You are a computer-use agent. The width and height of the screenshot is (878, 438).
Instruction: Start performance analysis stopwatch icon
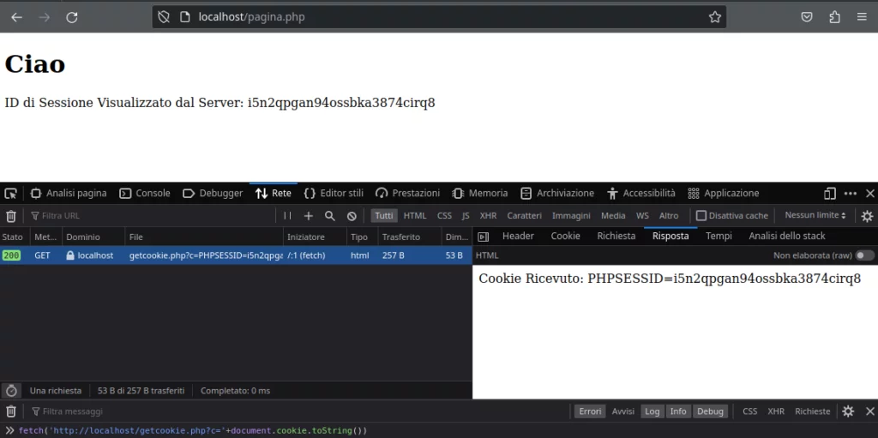point(11,391)
